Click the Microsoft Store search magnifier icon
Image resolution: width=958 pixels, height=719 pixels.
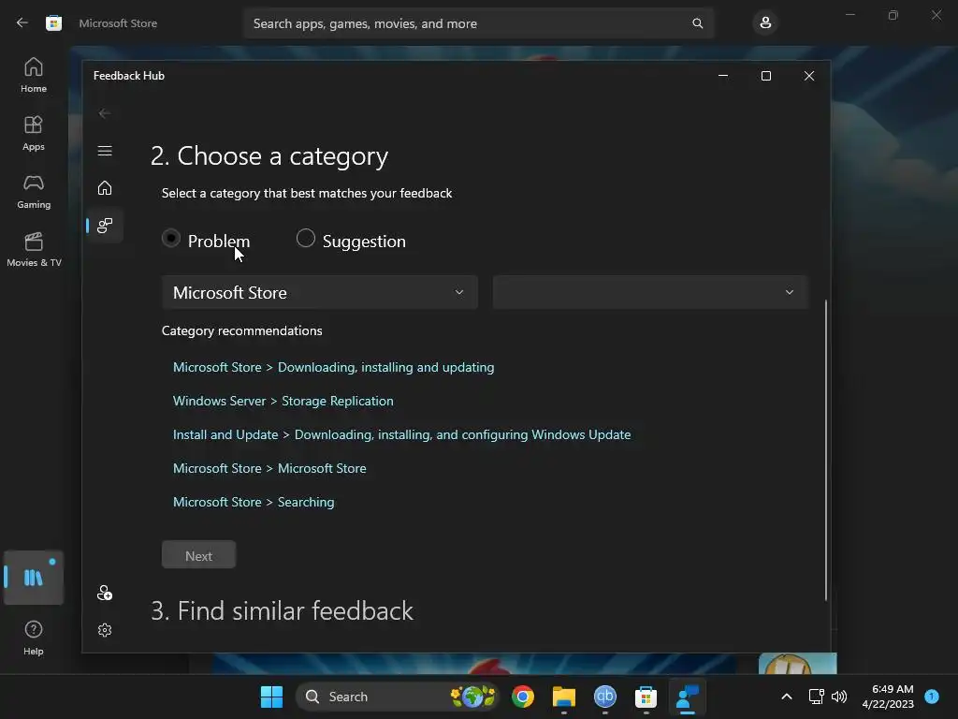(697, 23)
